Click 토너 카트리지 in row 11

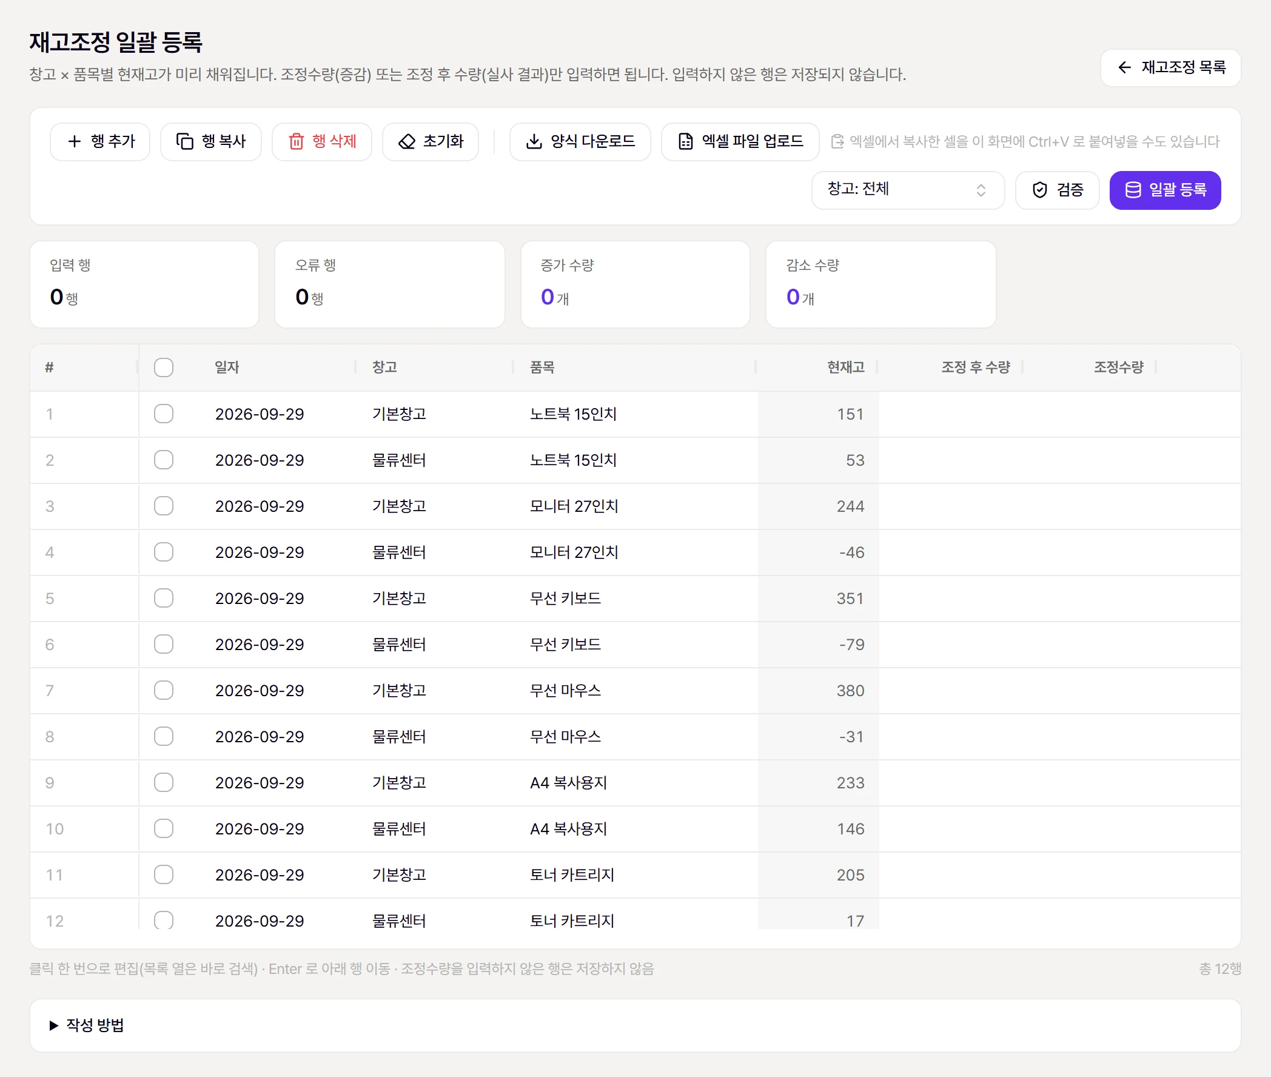tap(572, 875)
